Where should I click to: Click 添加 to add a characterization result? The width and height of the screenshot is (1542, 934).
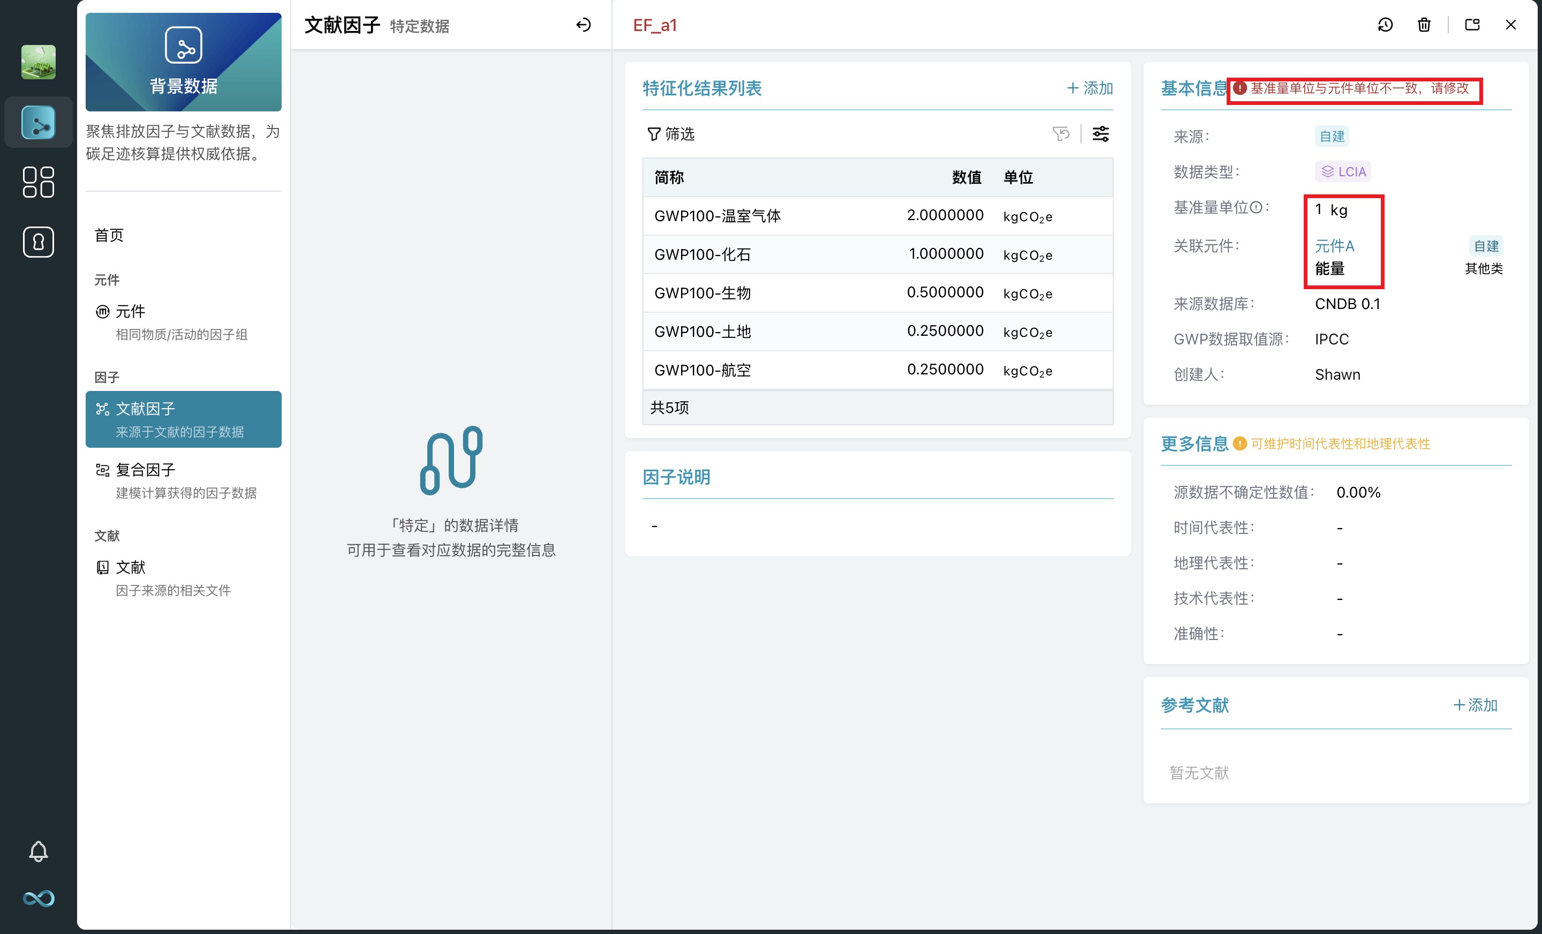pos(1090,88)
